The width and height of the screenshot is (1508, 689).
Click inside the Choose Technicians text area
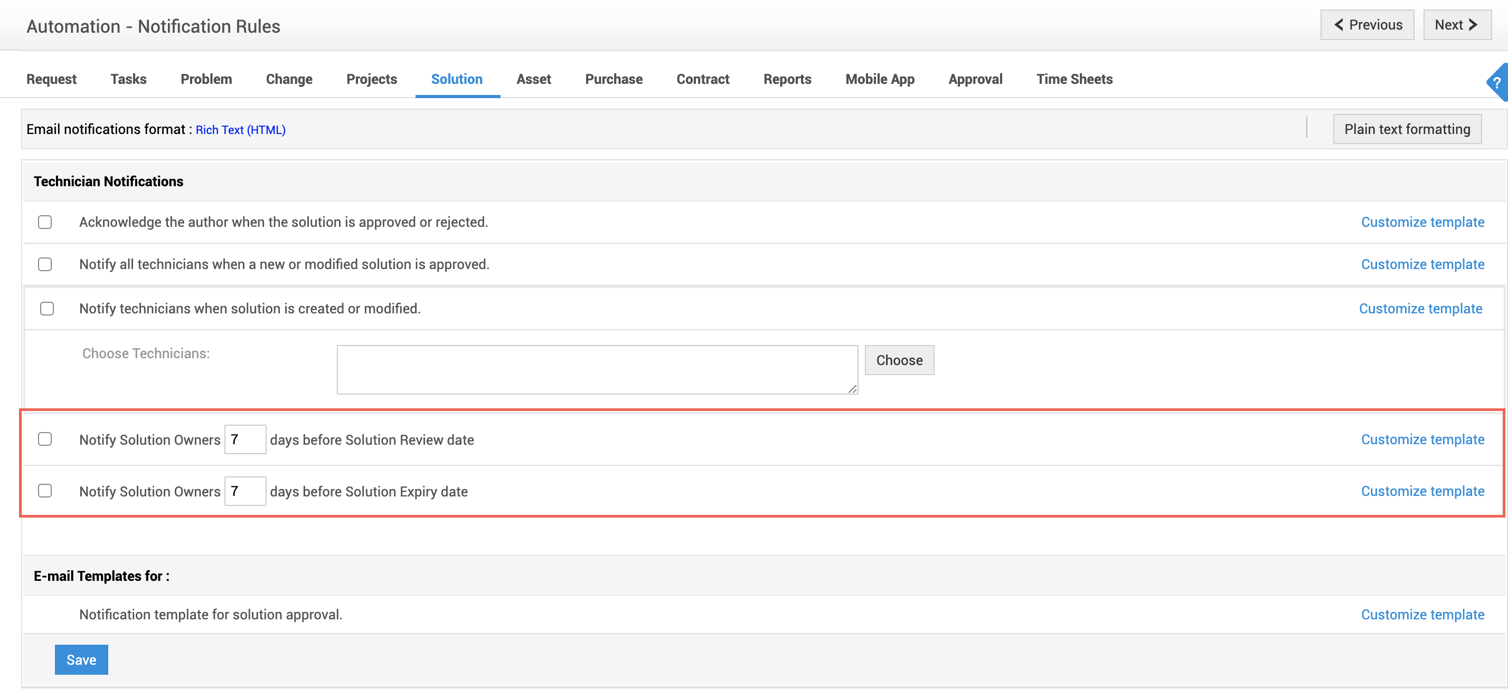click(597, 370)
